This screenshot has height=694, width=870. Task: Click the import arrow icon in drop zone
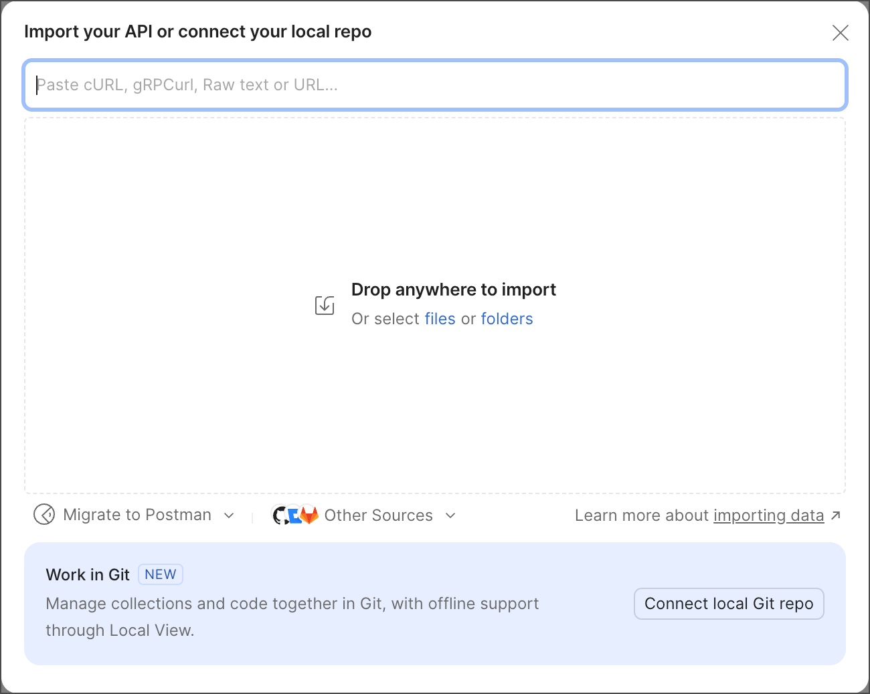coord(325,306)
